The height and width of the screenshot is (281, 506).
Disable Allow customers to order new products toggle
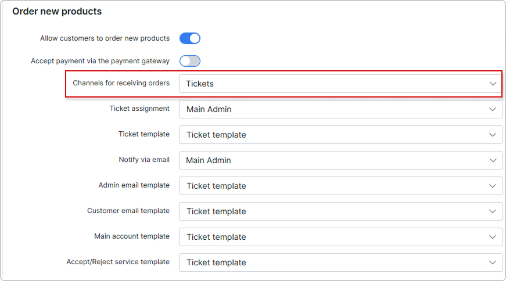pyautogui.click(x=190, y=38)
